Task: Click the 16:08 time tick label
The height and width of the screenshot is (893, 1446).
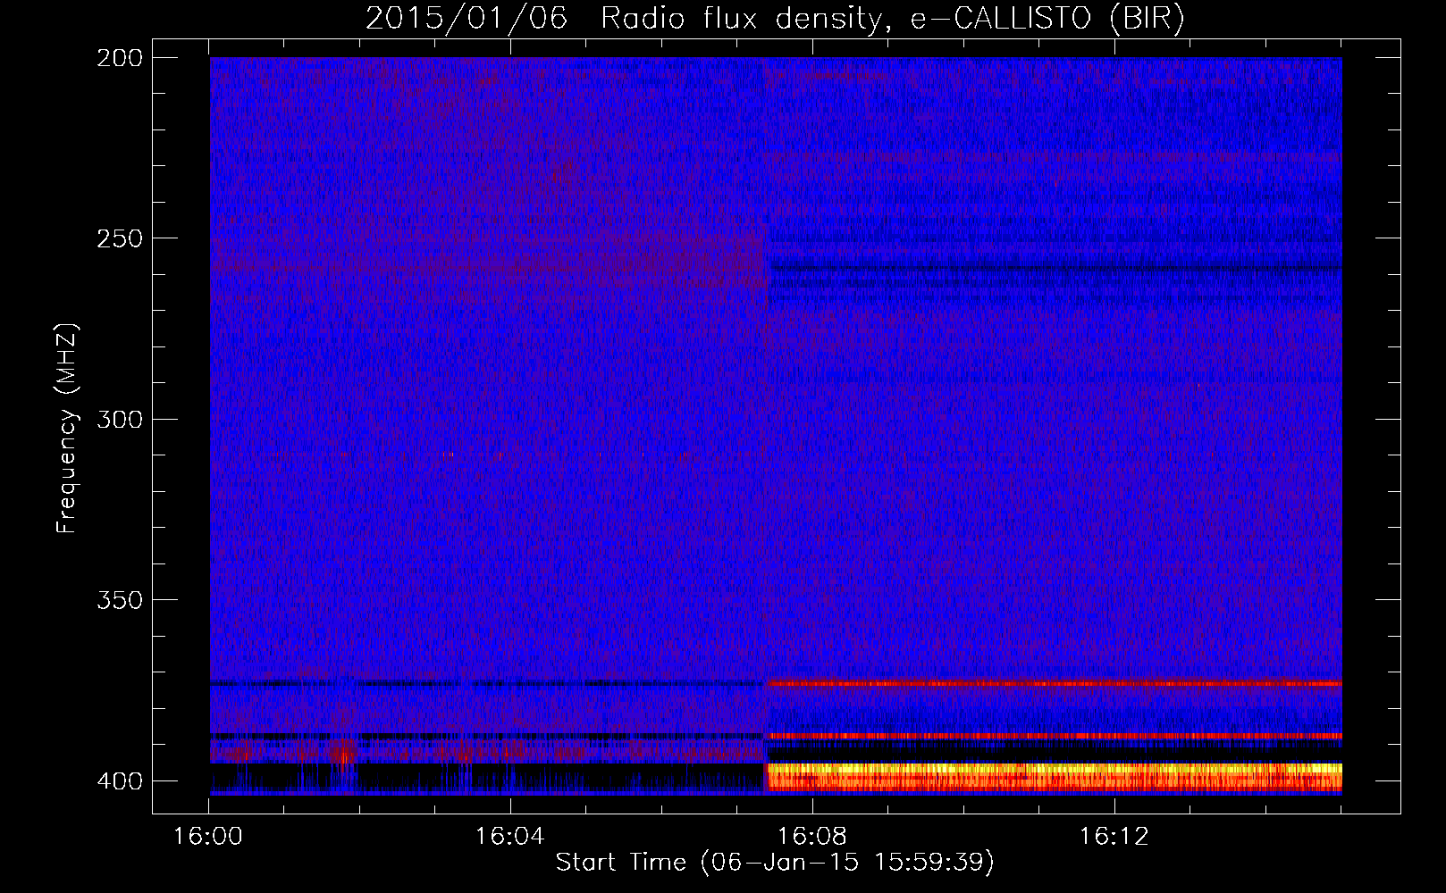Action: (811, 837)
